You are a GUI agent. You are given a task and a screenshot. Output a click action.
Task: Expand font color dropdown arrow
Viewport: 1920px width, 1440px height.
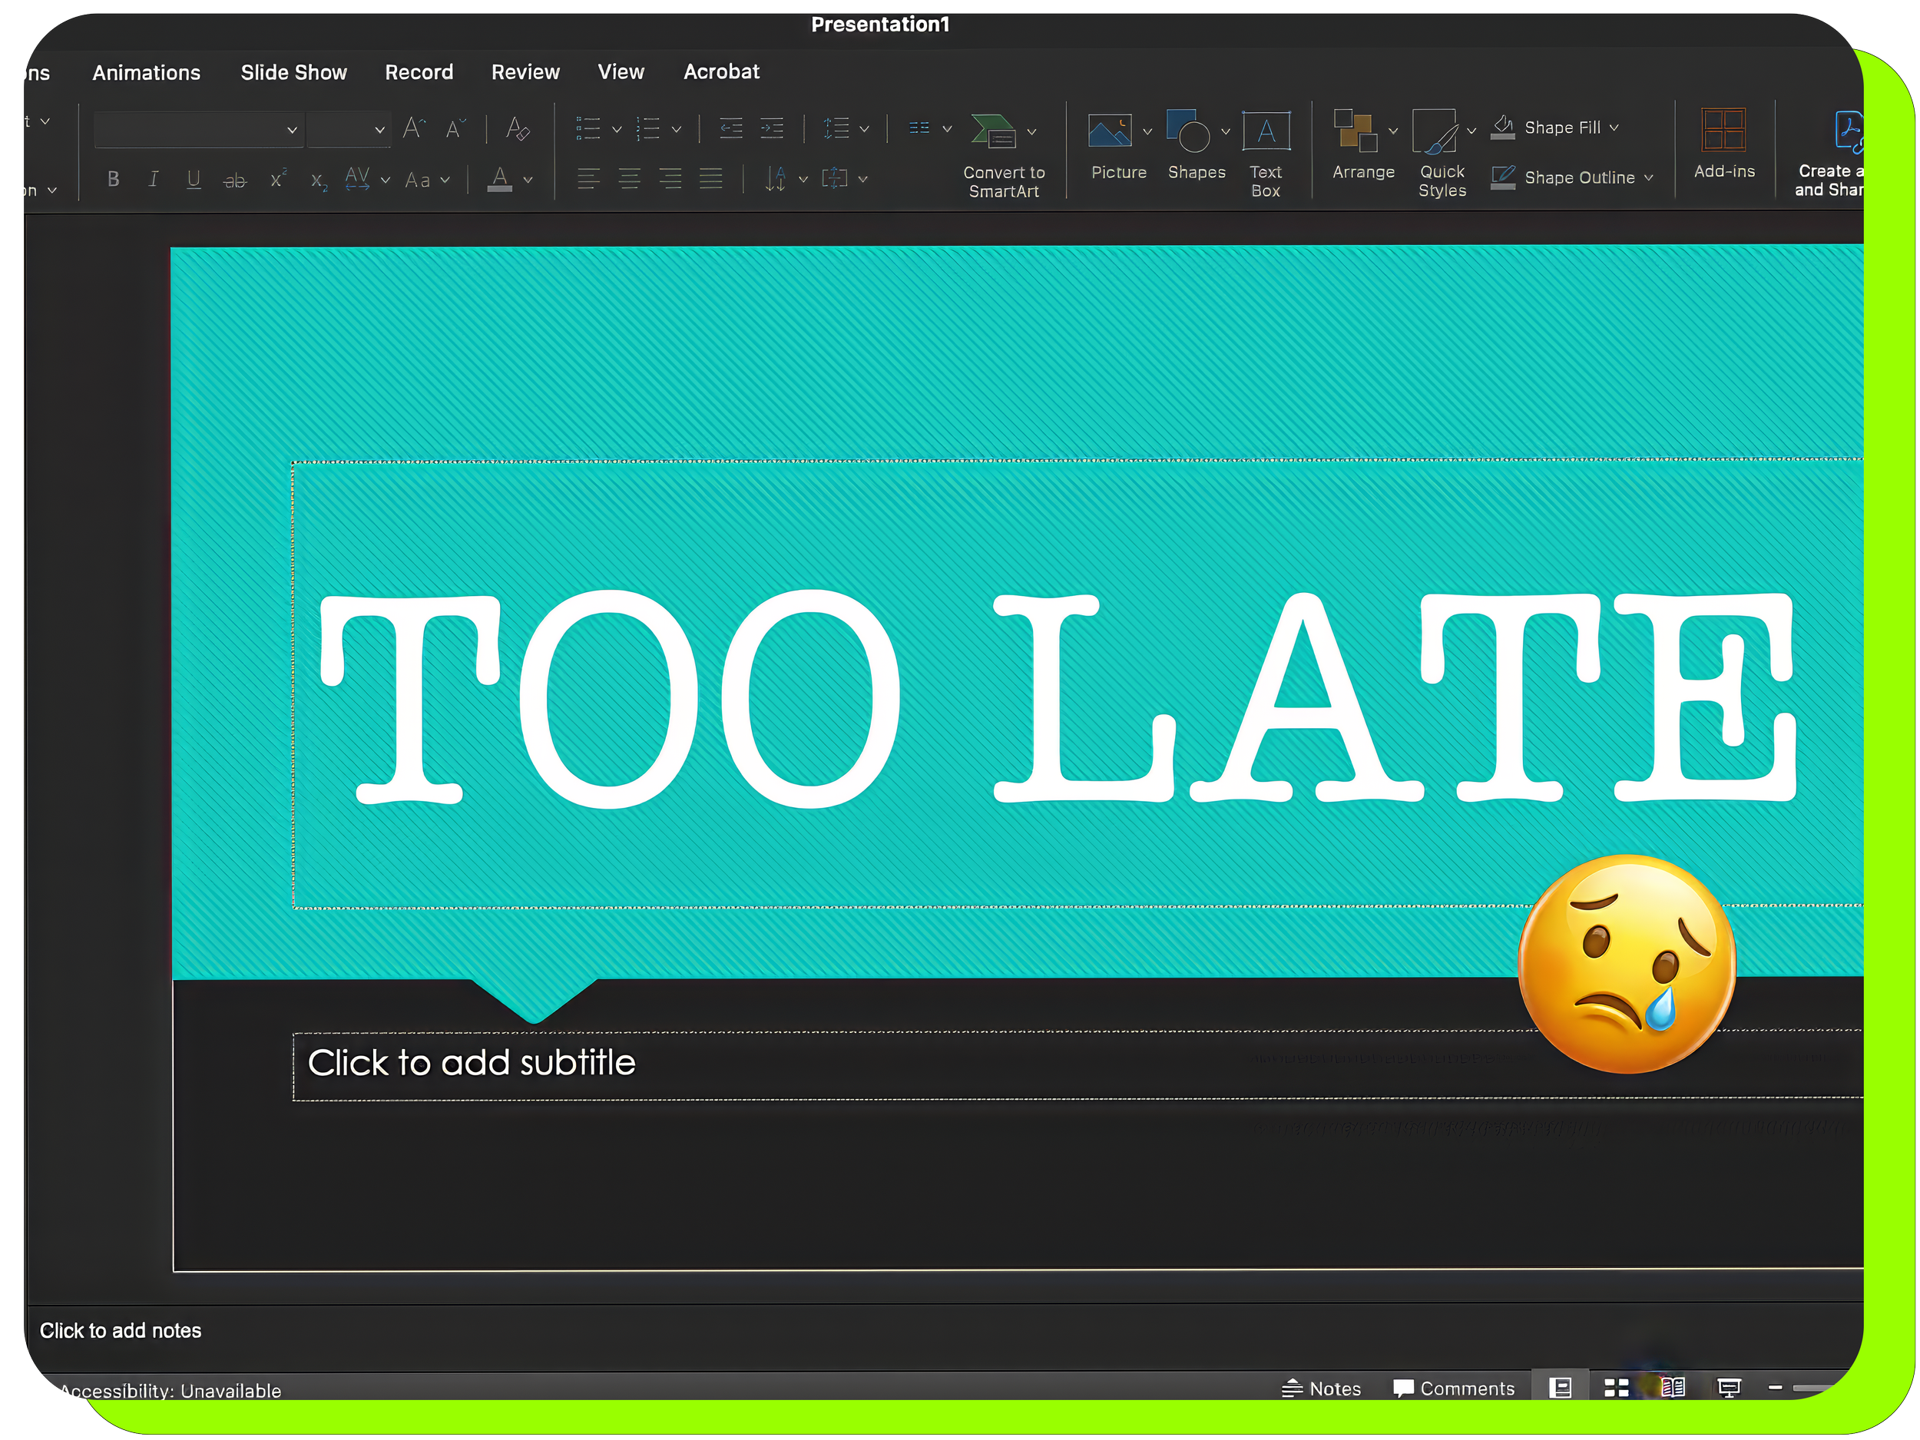point(528,180)
